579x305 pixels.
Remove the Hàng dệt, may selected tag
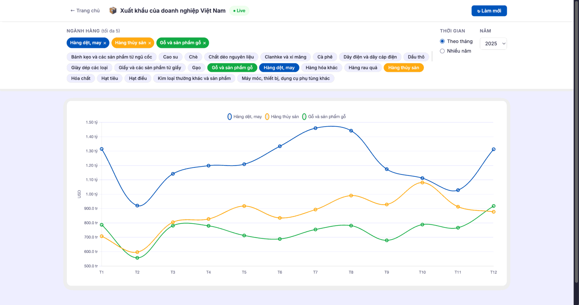[105, 43]
